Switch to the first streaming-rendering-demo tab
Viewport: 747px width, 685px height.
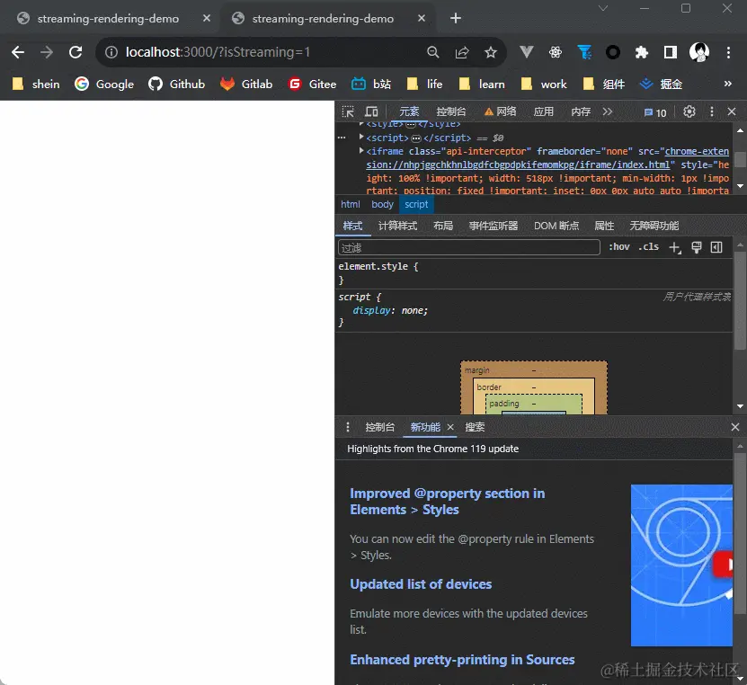(x=108, y=18)
